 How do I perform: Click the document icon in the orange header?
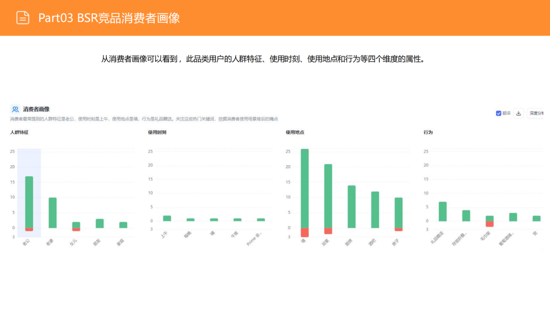click(x=23, y=18)
